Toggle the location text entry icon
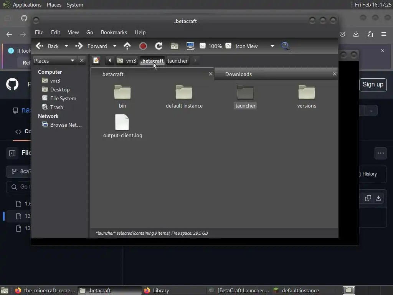Viewport: 393px width, 295px height. (x=96, y=60)
